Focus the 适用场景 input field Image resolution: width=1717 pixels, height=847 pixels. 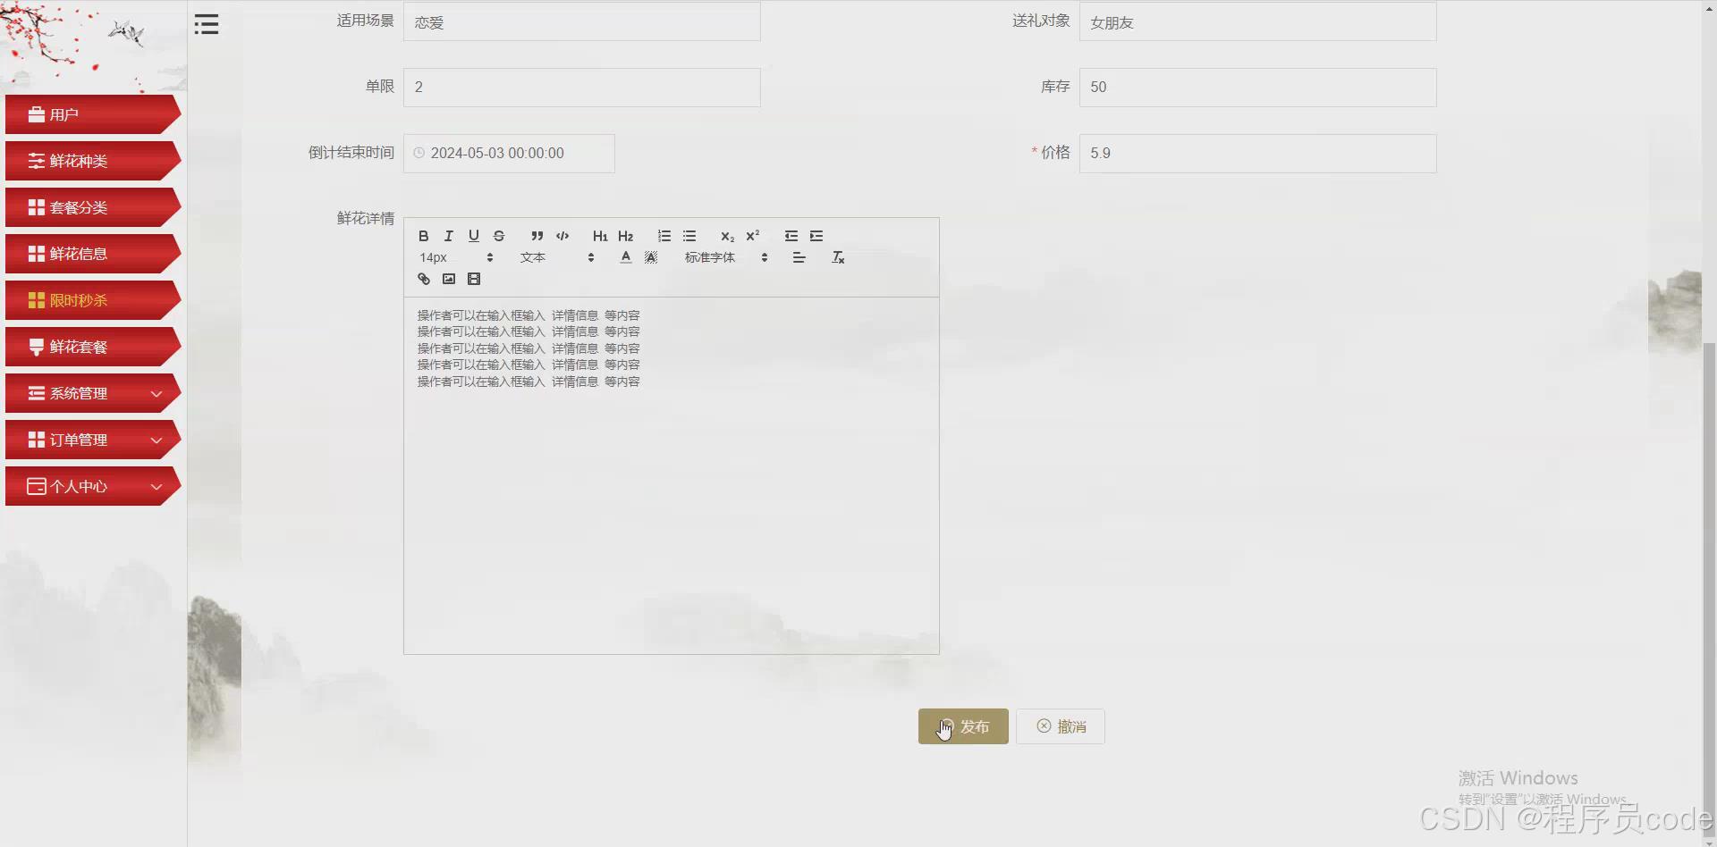[582, 21]
